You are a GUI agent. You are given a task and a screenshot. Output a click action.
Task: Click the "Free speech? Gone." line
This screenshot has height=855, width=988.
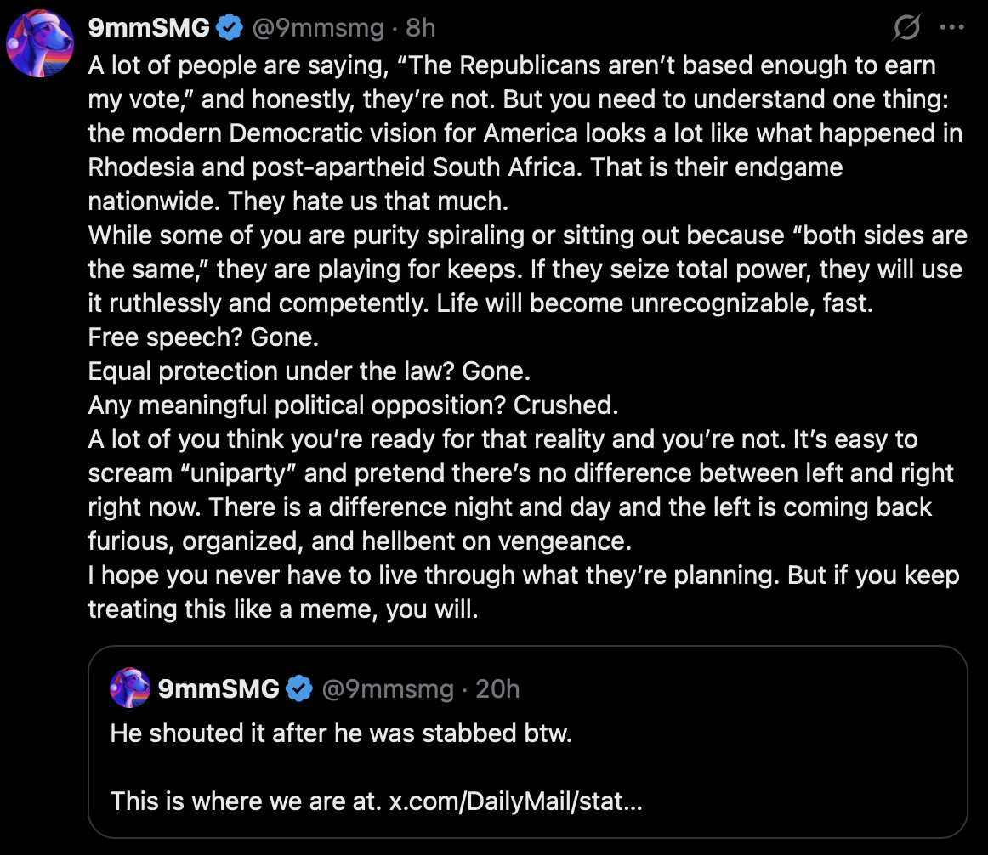click(x=204, y=337)
